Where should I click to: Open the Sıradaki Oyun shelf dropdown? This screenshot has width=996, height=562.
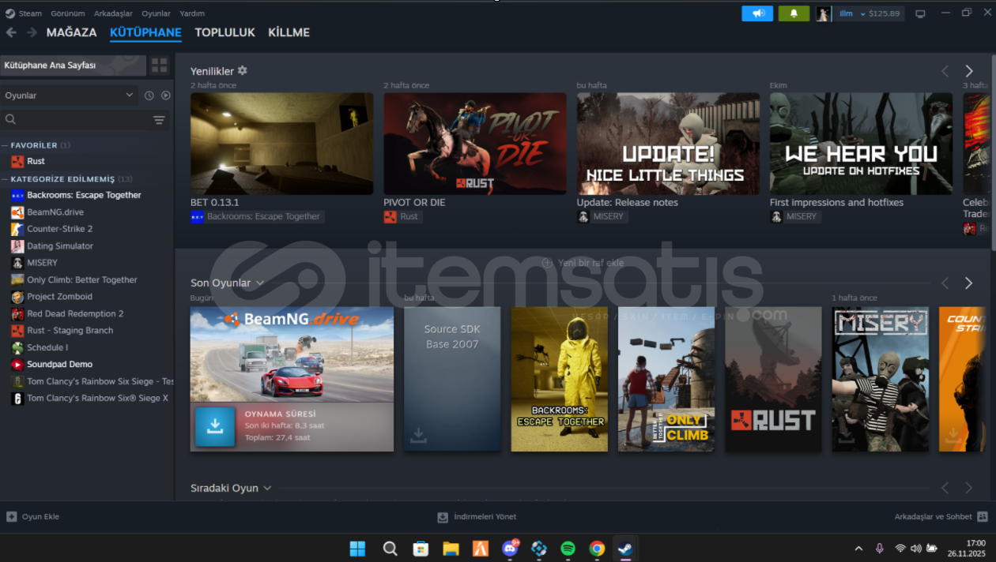pos(267,489)
